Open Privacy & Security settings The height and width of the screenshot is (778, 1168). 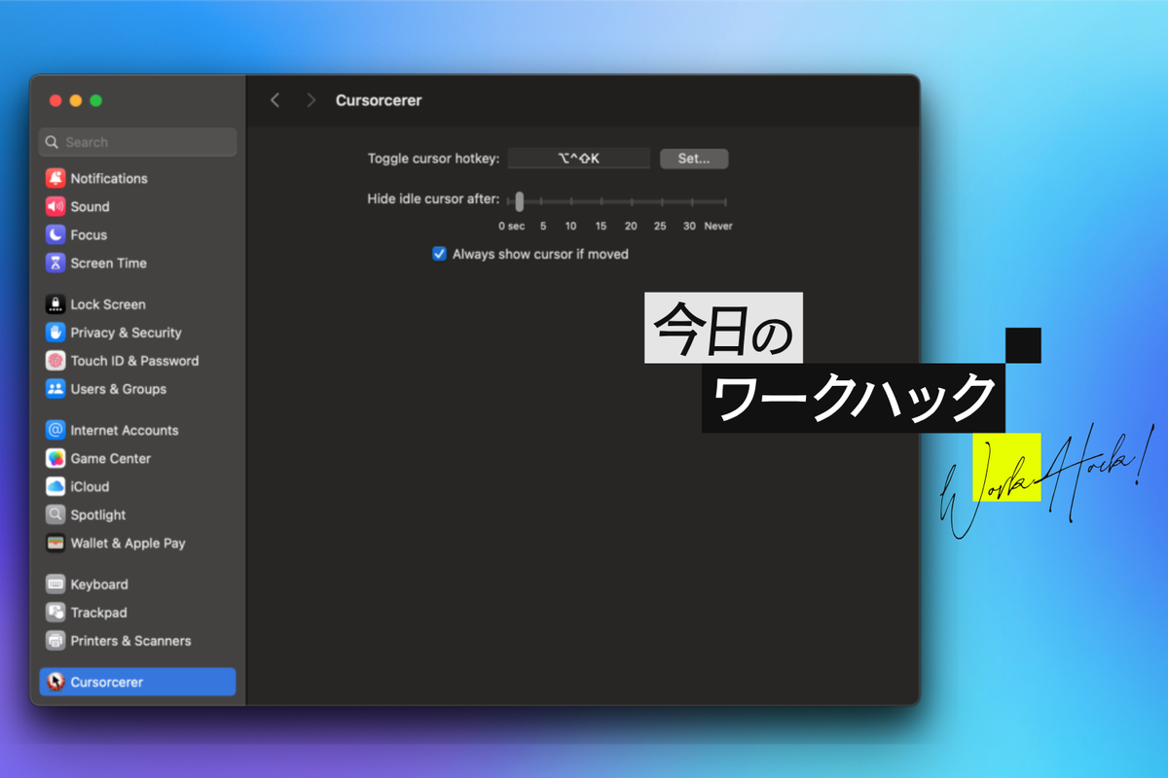point(126,333)
